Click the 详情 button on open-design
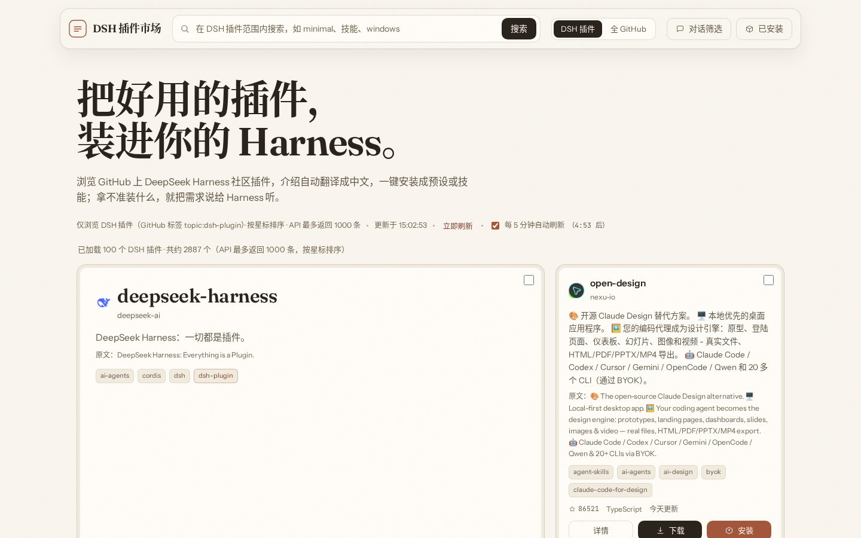Screen dimensions: 861x538 [601, 530]
